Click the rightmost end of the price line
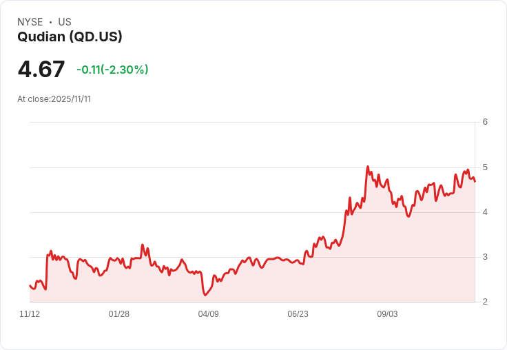This screenshot has width=507, height=350. click(475, 181)
